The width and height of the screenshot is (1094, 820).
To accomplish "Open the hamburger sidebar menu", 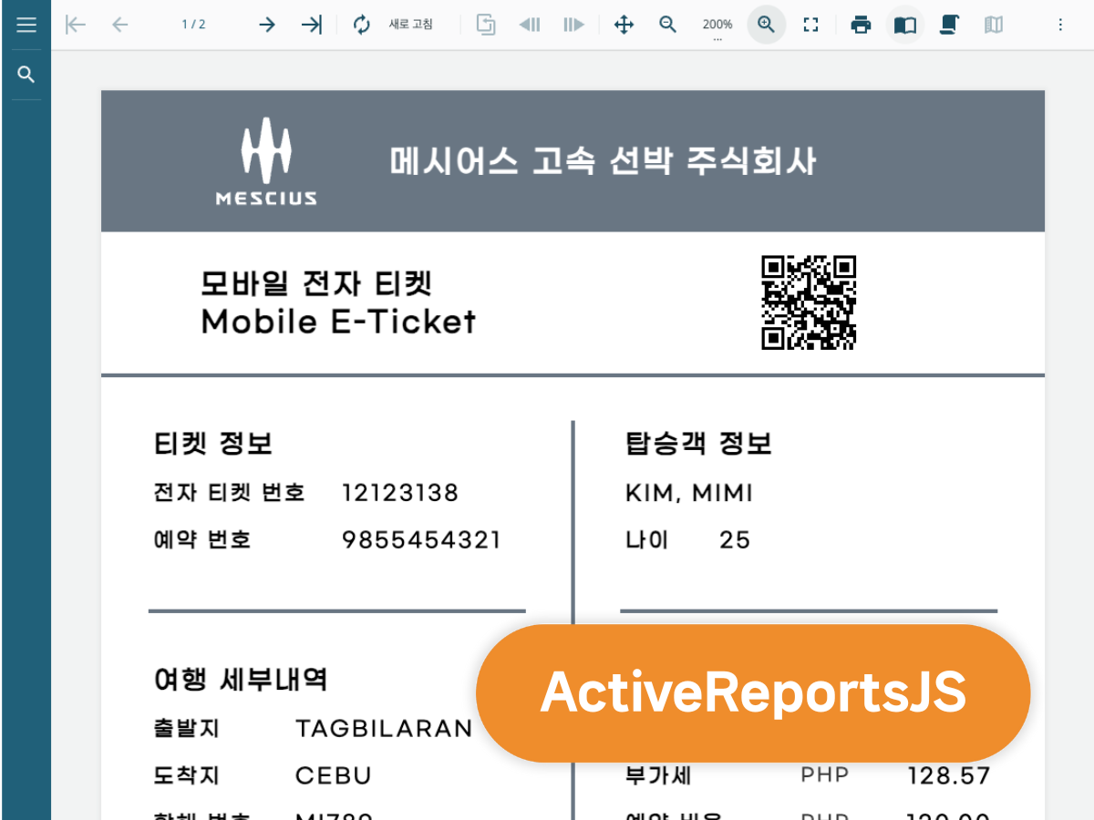I will 26,25.
